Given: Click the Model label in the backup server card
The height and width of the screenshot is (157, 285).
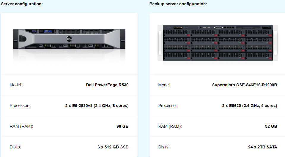Looking at the screenshot, I should click(x=164, y=85).
